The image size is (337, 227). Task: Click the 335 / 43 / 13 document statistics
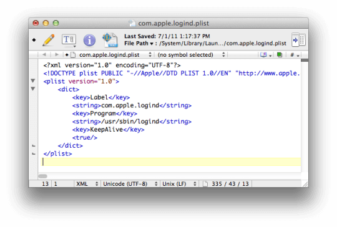pyautogui.click(x=230, y=184)
